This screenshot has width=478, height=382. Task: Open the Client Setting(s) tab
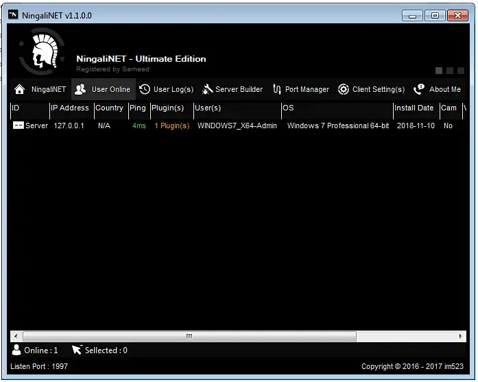(x=372, y=89)
